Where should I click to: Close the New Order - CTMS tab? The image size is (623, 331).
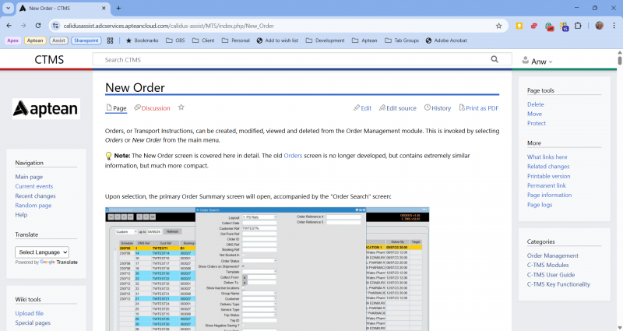[104, 8]
